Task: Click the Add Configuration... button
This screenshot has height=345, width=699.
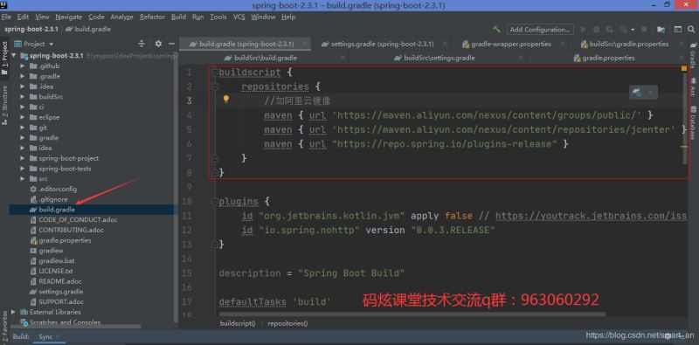Action: pyautogui.click(x=540, y=30)
